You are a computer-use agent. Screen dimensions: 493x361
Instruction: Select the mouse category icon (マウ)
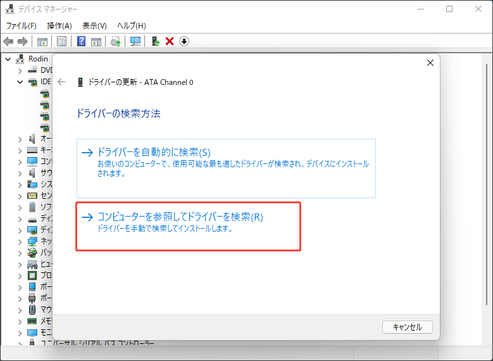pos(32,310)
